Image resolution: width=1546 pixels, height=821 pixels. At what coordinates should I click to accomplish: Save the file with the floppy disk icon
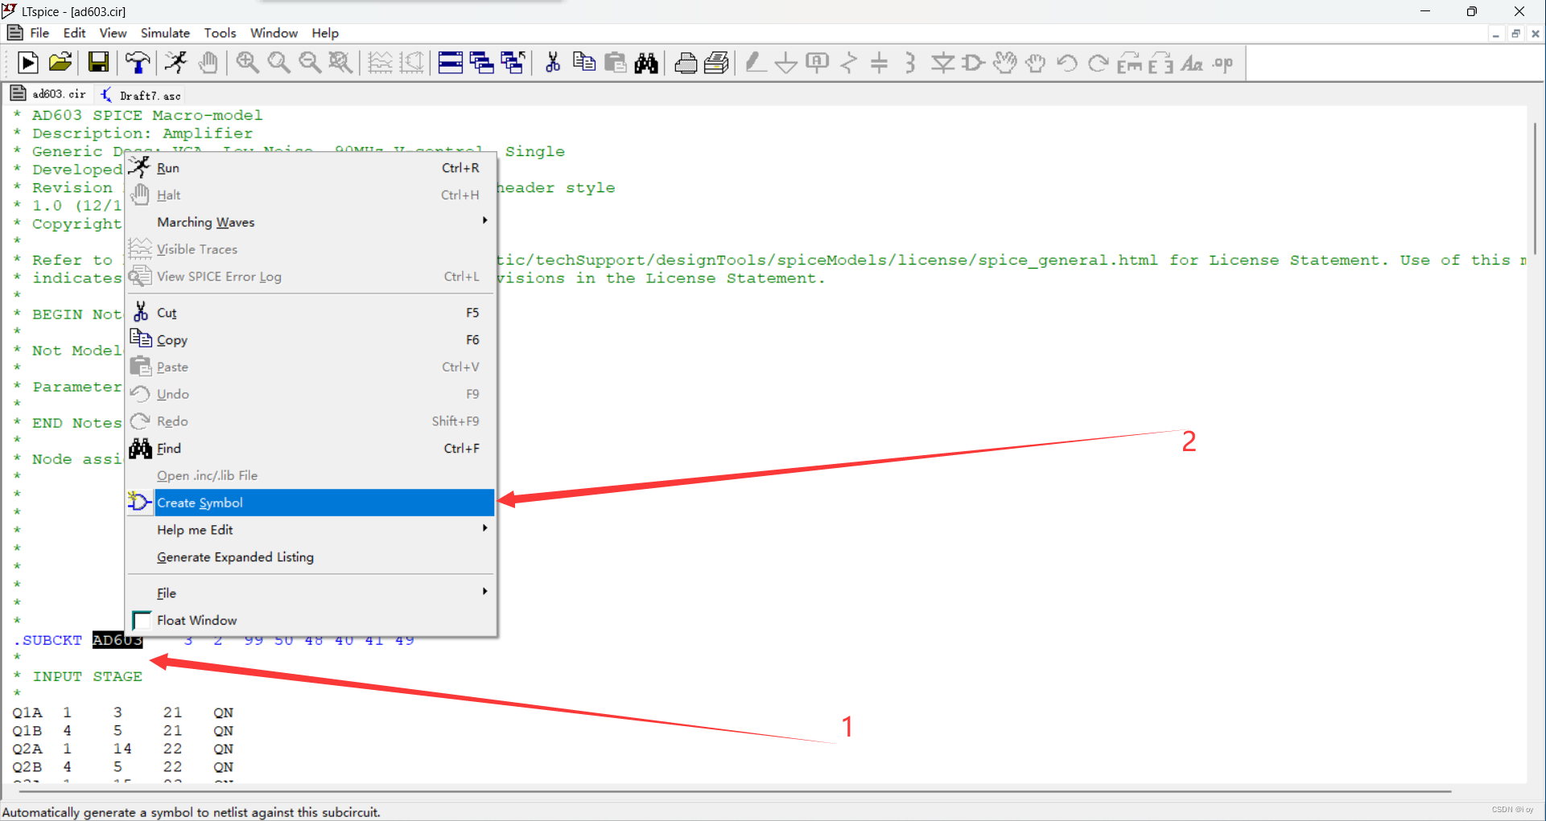98,63
